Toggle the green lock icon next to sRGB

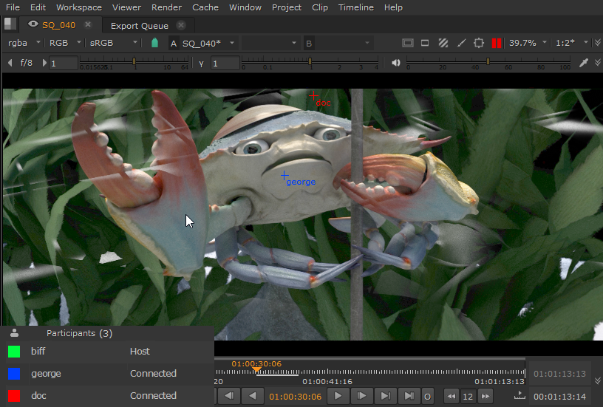click(x=154, y=43)
